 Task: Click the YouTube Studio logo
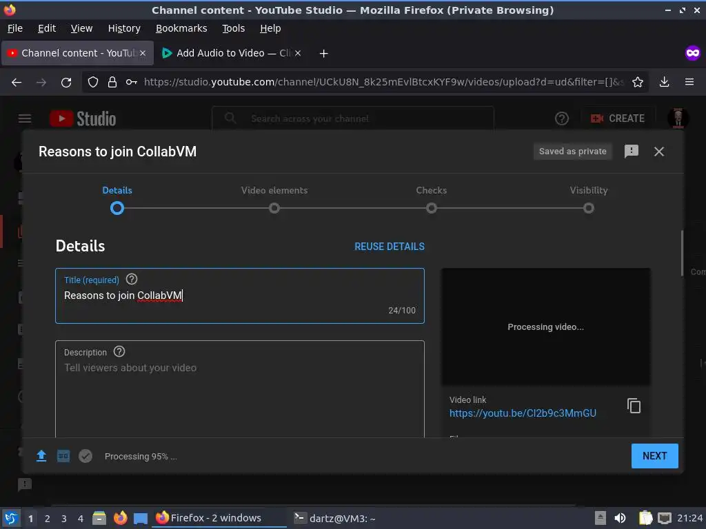click(83, 118)
